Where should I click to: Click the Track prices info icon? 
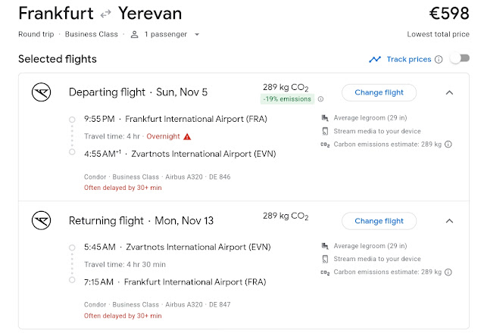point(439,59)
